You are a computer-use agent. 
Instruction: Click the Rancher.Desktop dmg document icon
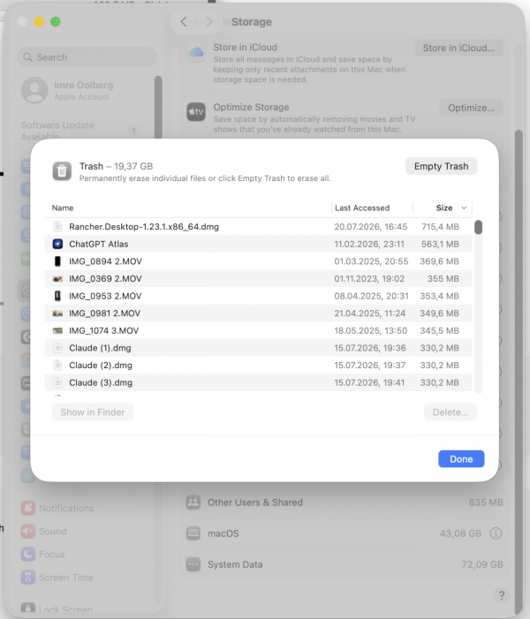[x=57, y=227]
